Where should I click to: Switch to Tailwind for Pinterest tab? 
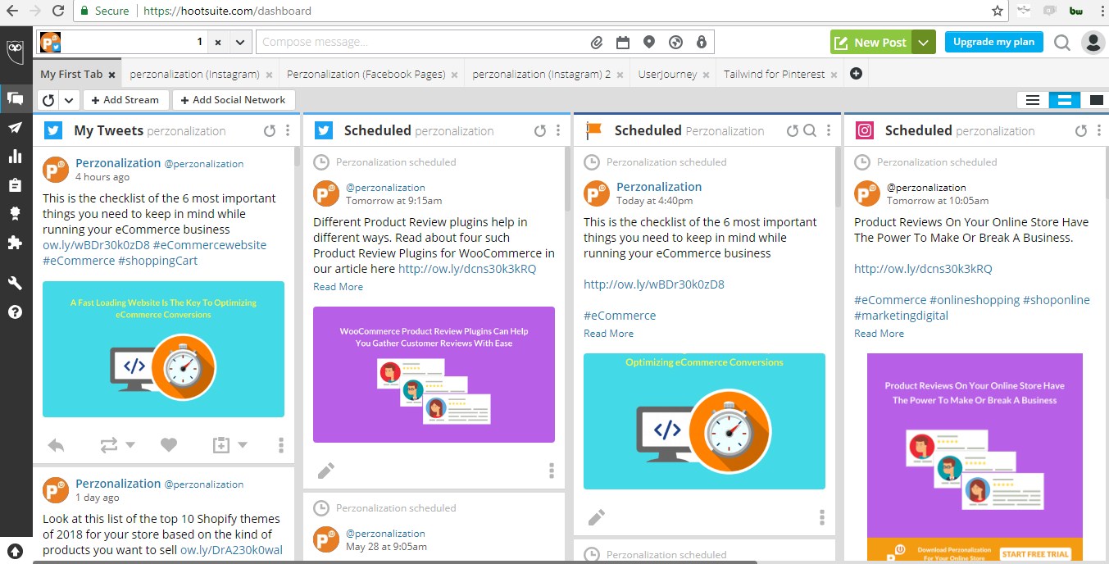coord(774,74)
